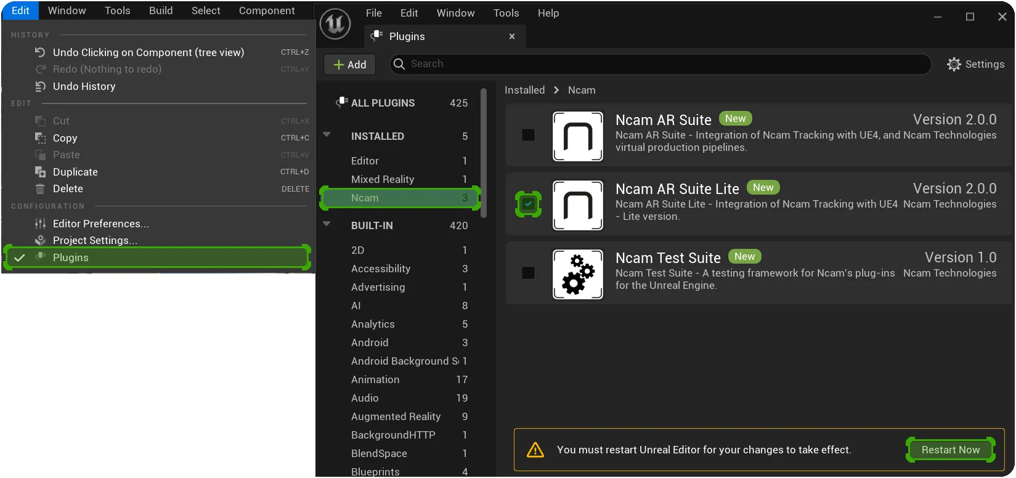Click the Cut icon in Edit menu
Screen dimensions: 1016x478
(x=41, y=121)
